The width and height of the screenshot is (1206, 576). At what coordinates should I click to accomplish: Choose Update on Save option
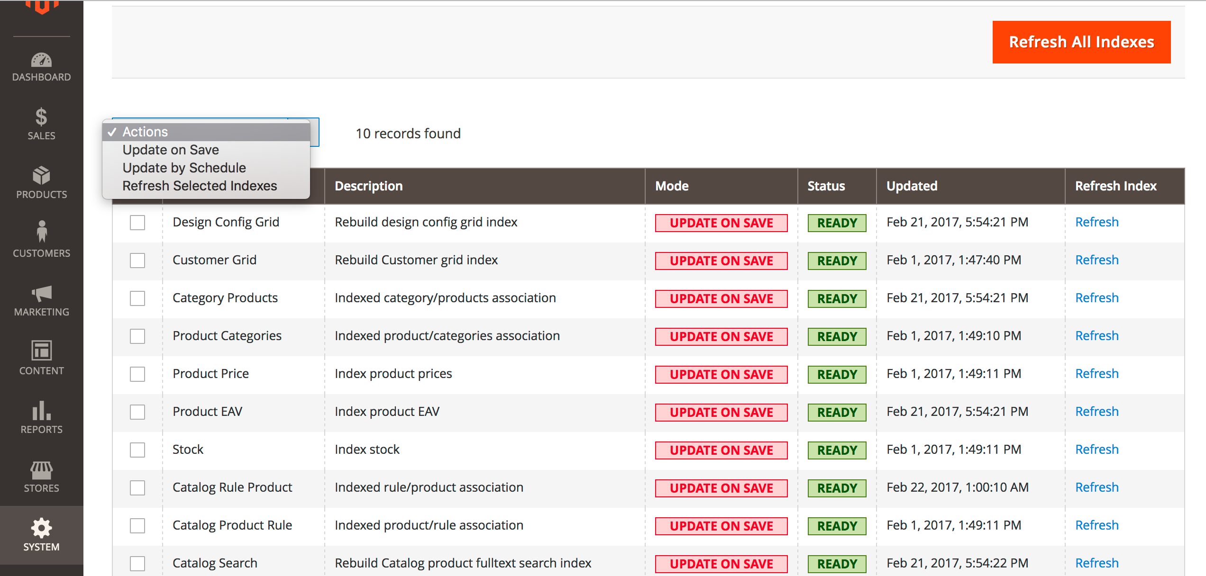coord(171,150)
